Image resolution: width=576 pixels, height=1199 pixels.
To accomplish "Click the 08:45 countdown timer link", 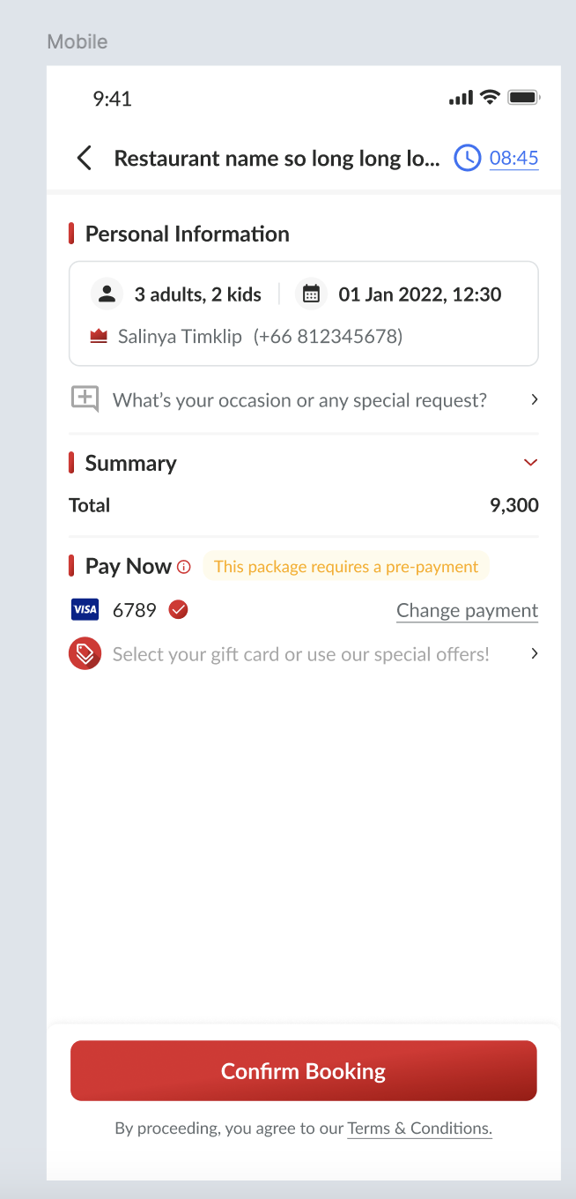I will pos(513,159).
